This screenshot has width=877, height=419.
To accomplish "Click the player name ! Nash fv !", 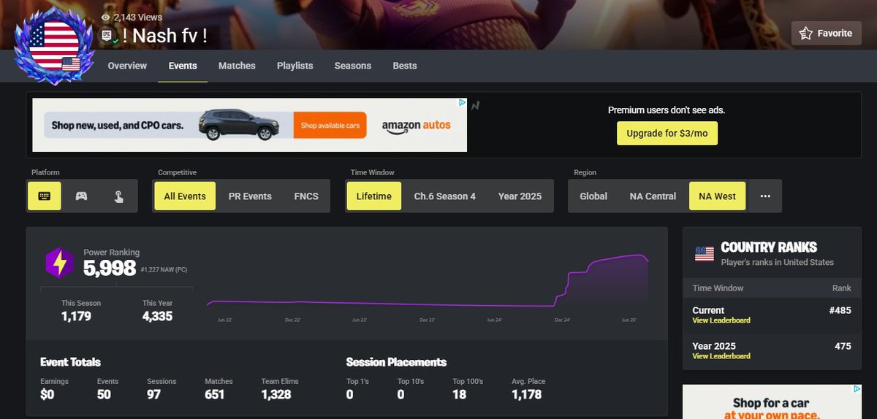I will (x=165, y=36).
